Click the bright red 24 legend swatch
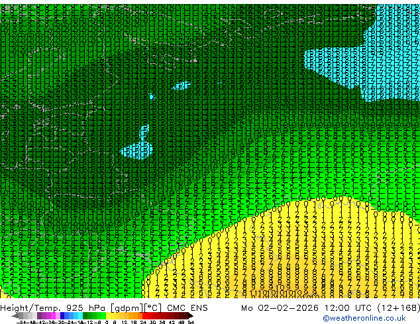This screenshot has width=420, height=324. coord(144,316)
